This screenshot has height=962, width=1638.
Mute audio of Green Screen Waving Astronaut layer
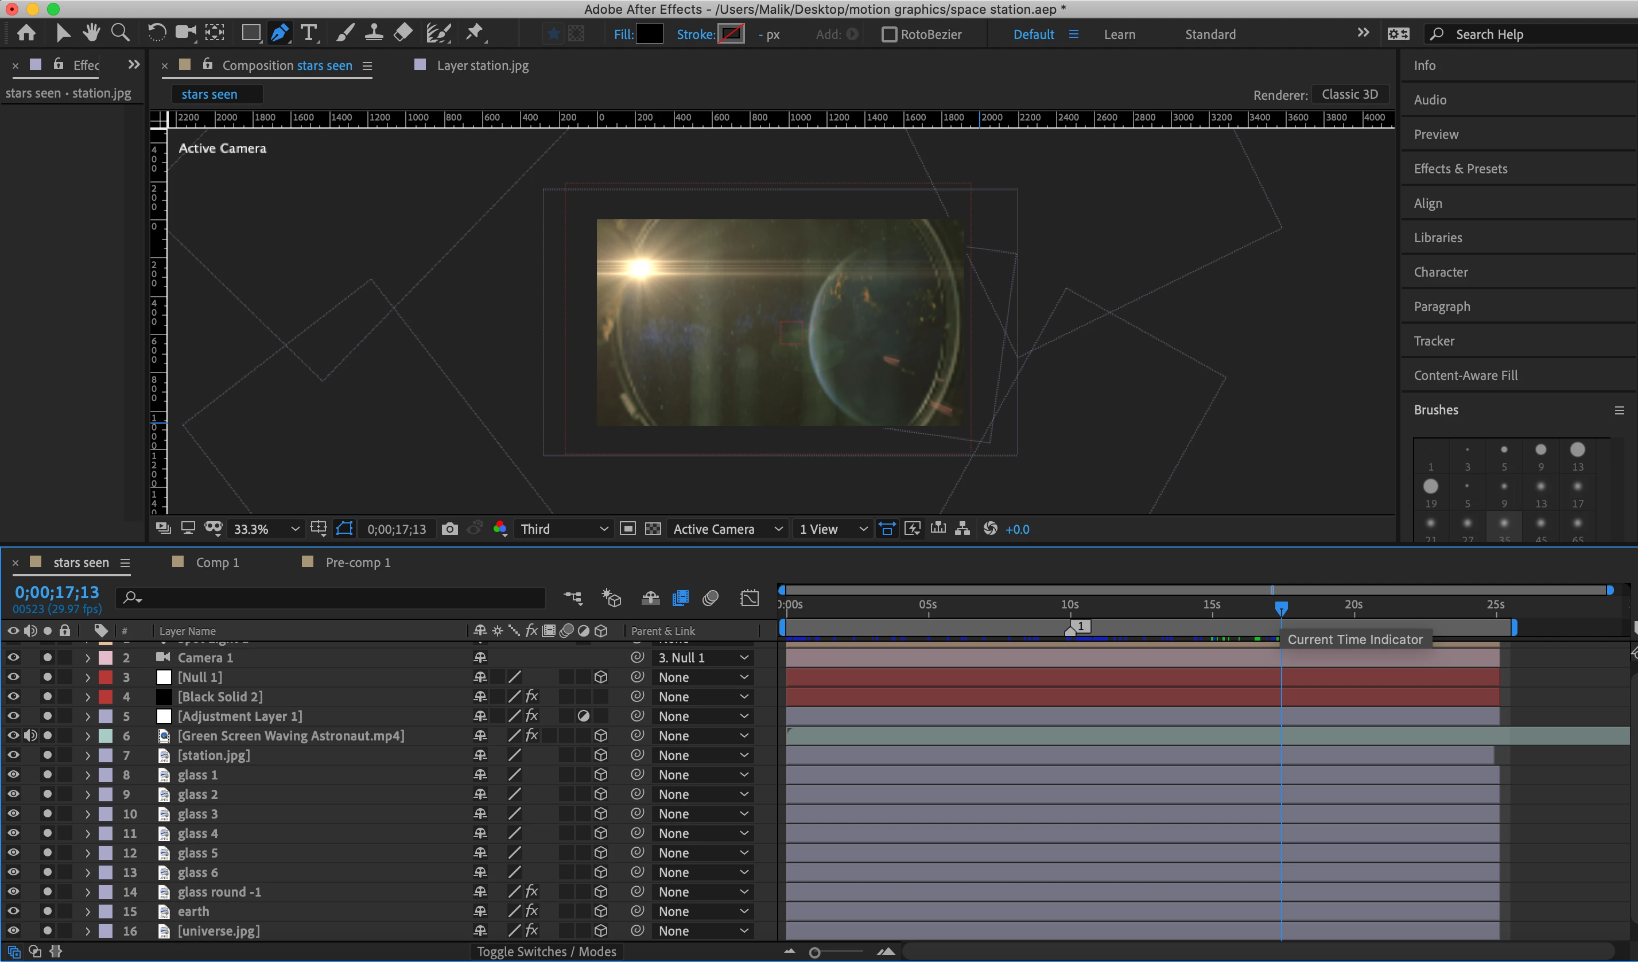(x=30, y=736)
